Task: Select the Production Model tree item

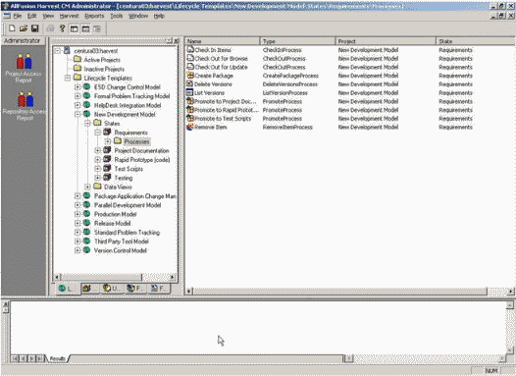Action: point(116,214)
